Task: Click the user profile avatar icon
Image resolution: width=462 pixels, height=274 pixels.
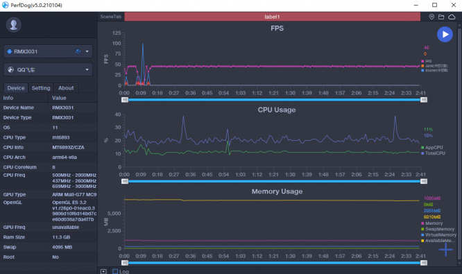Action: point(14,25)
